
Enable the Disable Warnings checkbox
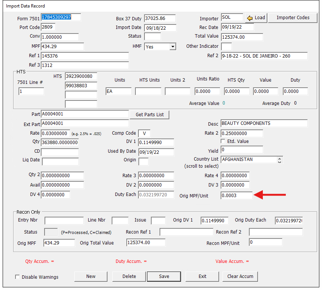pos(17,277)
